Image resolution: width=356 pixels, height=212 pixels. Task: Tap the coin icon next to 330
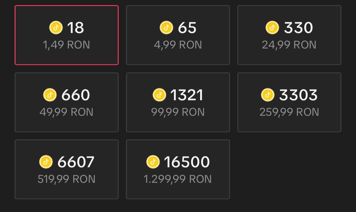click(272, 28)
